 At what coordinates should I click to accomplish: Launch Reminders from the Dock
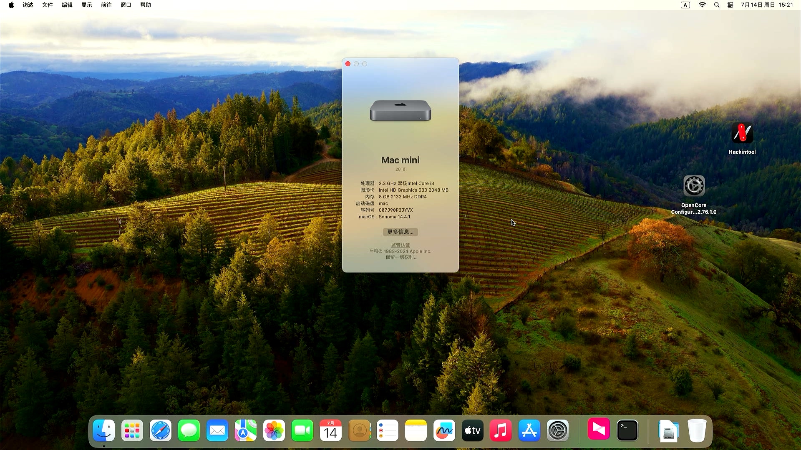tap(388, 430)
